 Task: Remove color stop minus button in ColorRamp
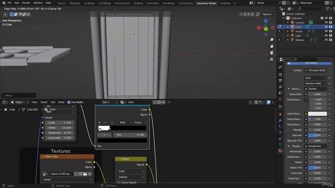point(105,123)
